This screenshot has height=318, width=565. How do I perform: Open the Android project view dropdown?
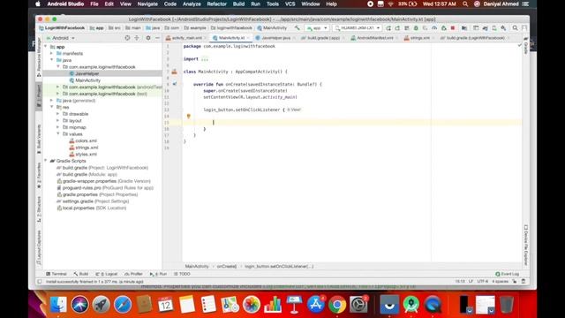tap(60, 38)
